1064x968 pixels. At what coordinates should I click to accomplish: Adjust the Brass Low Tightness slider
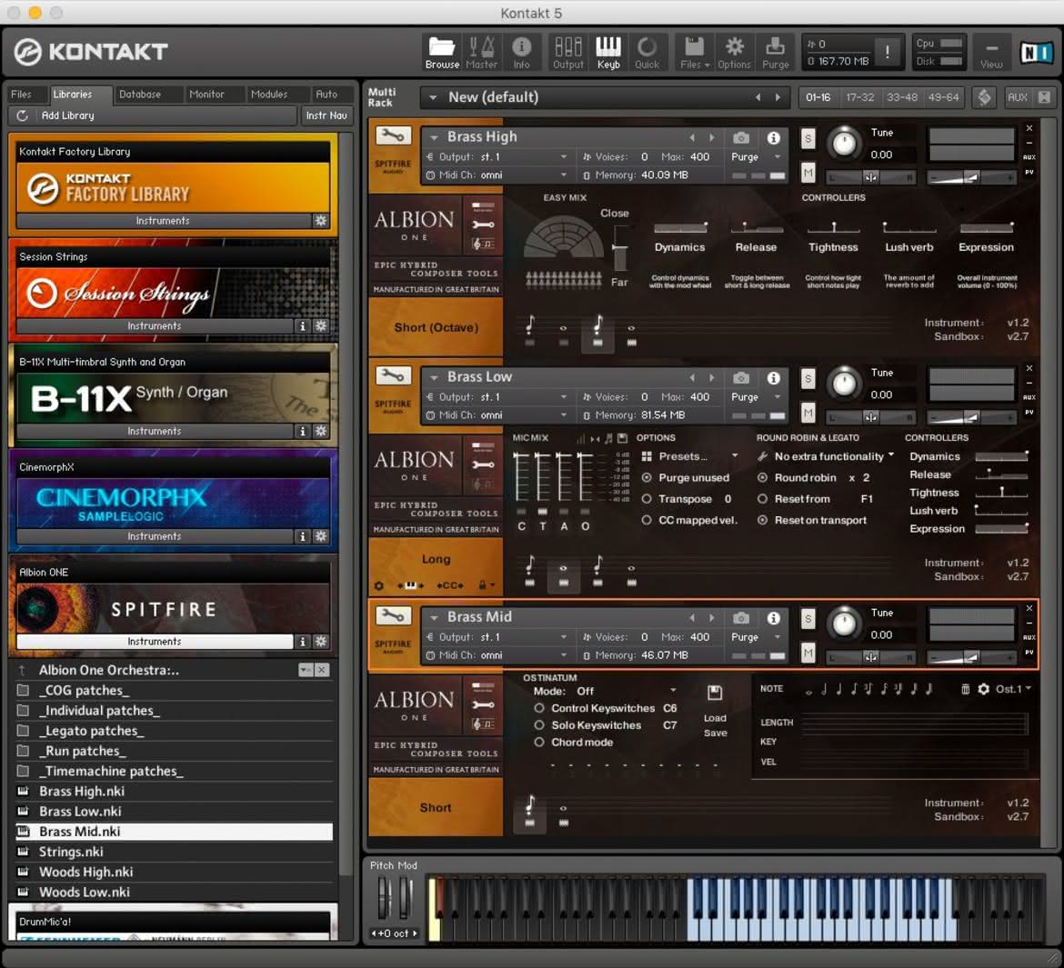(1001, 493)
